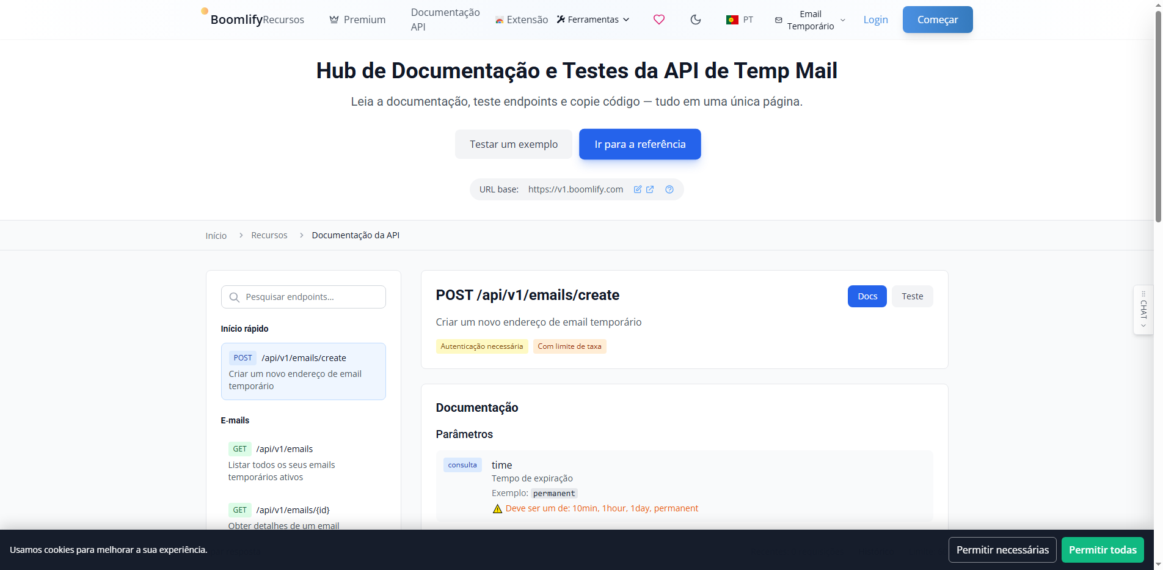Image resolution: width=1163 pixels, height=570 pixels.
Task: Click Ir para a referência button
Action: pyautogui.click(x=640, y=144)
